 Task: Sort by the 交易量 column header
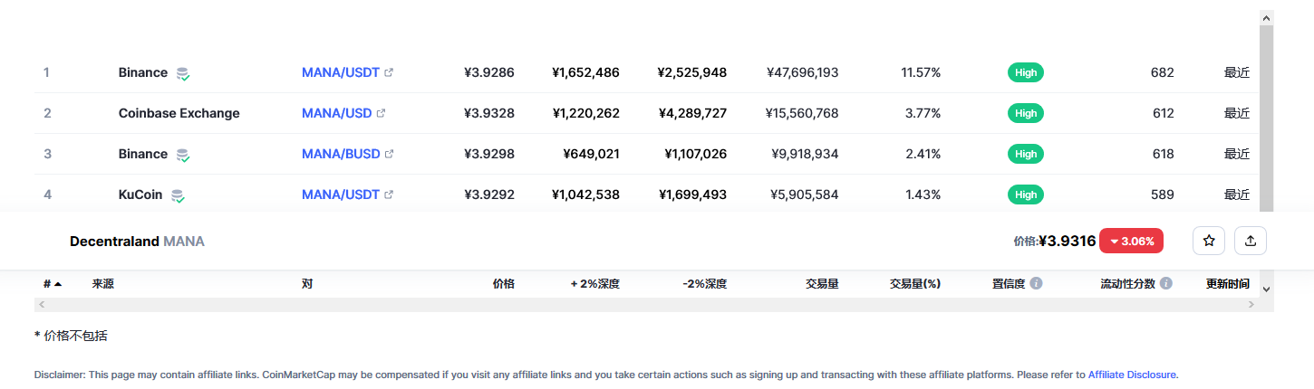[821, 284]
